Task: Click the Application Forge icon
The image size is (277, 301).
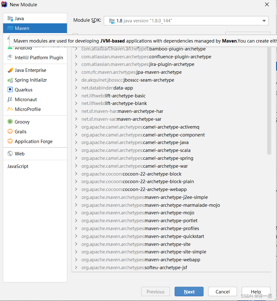Action: 10,141
